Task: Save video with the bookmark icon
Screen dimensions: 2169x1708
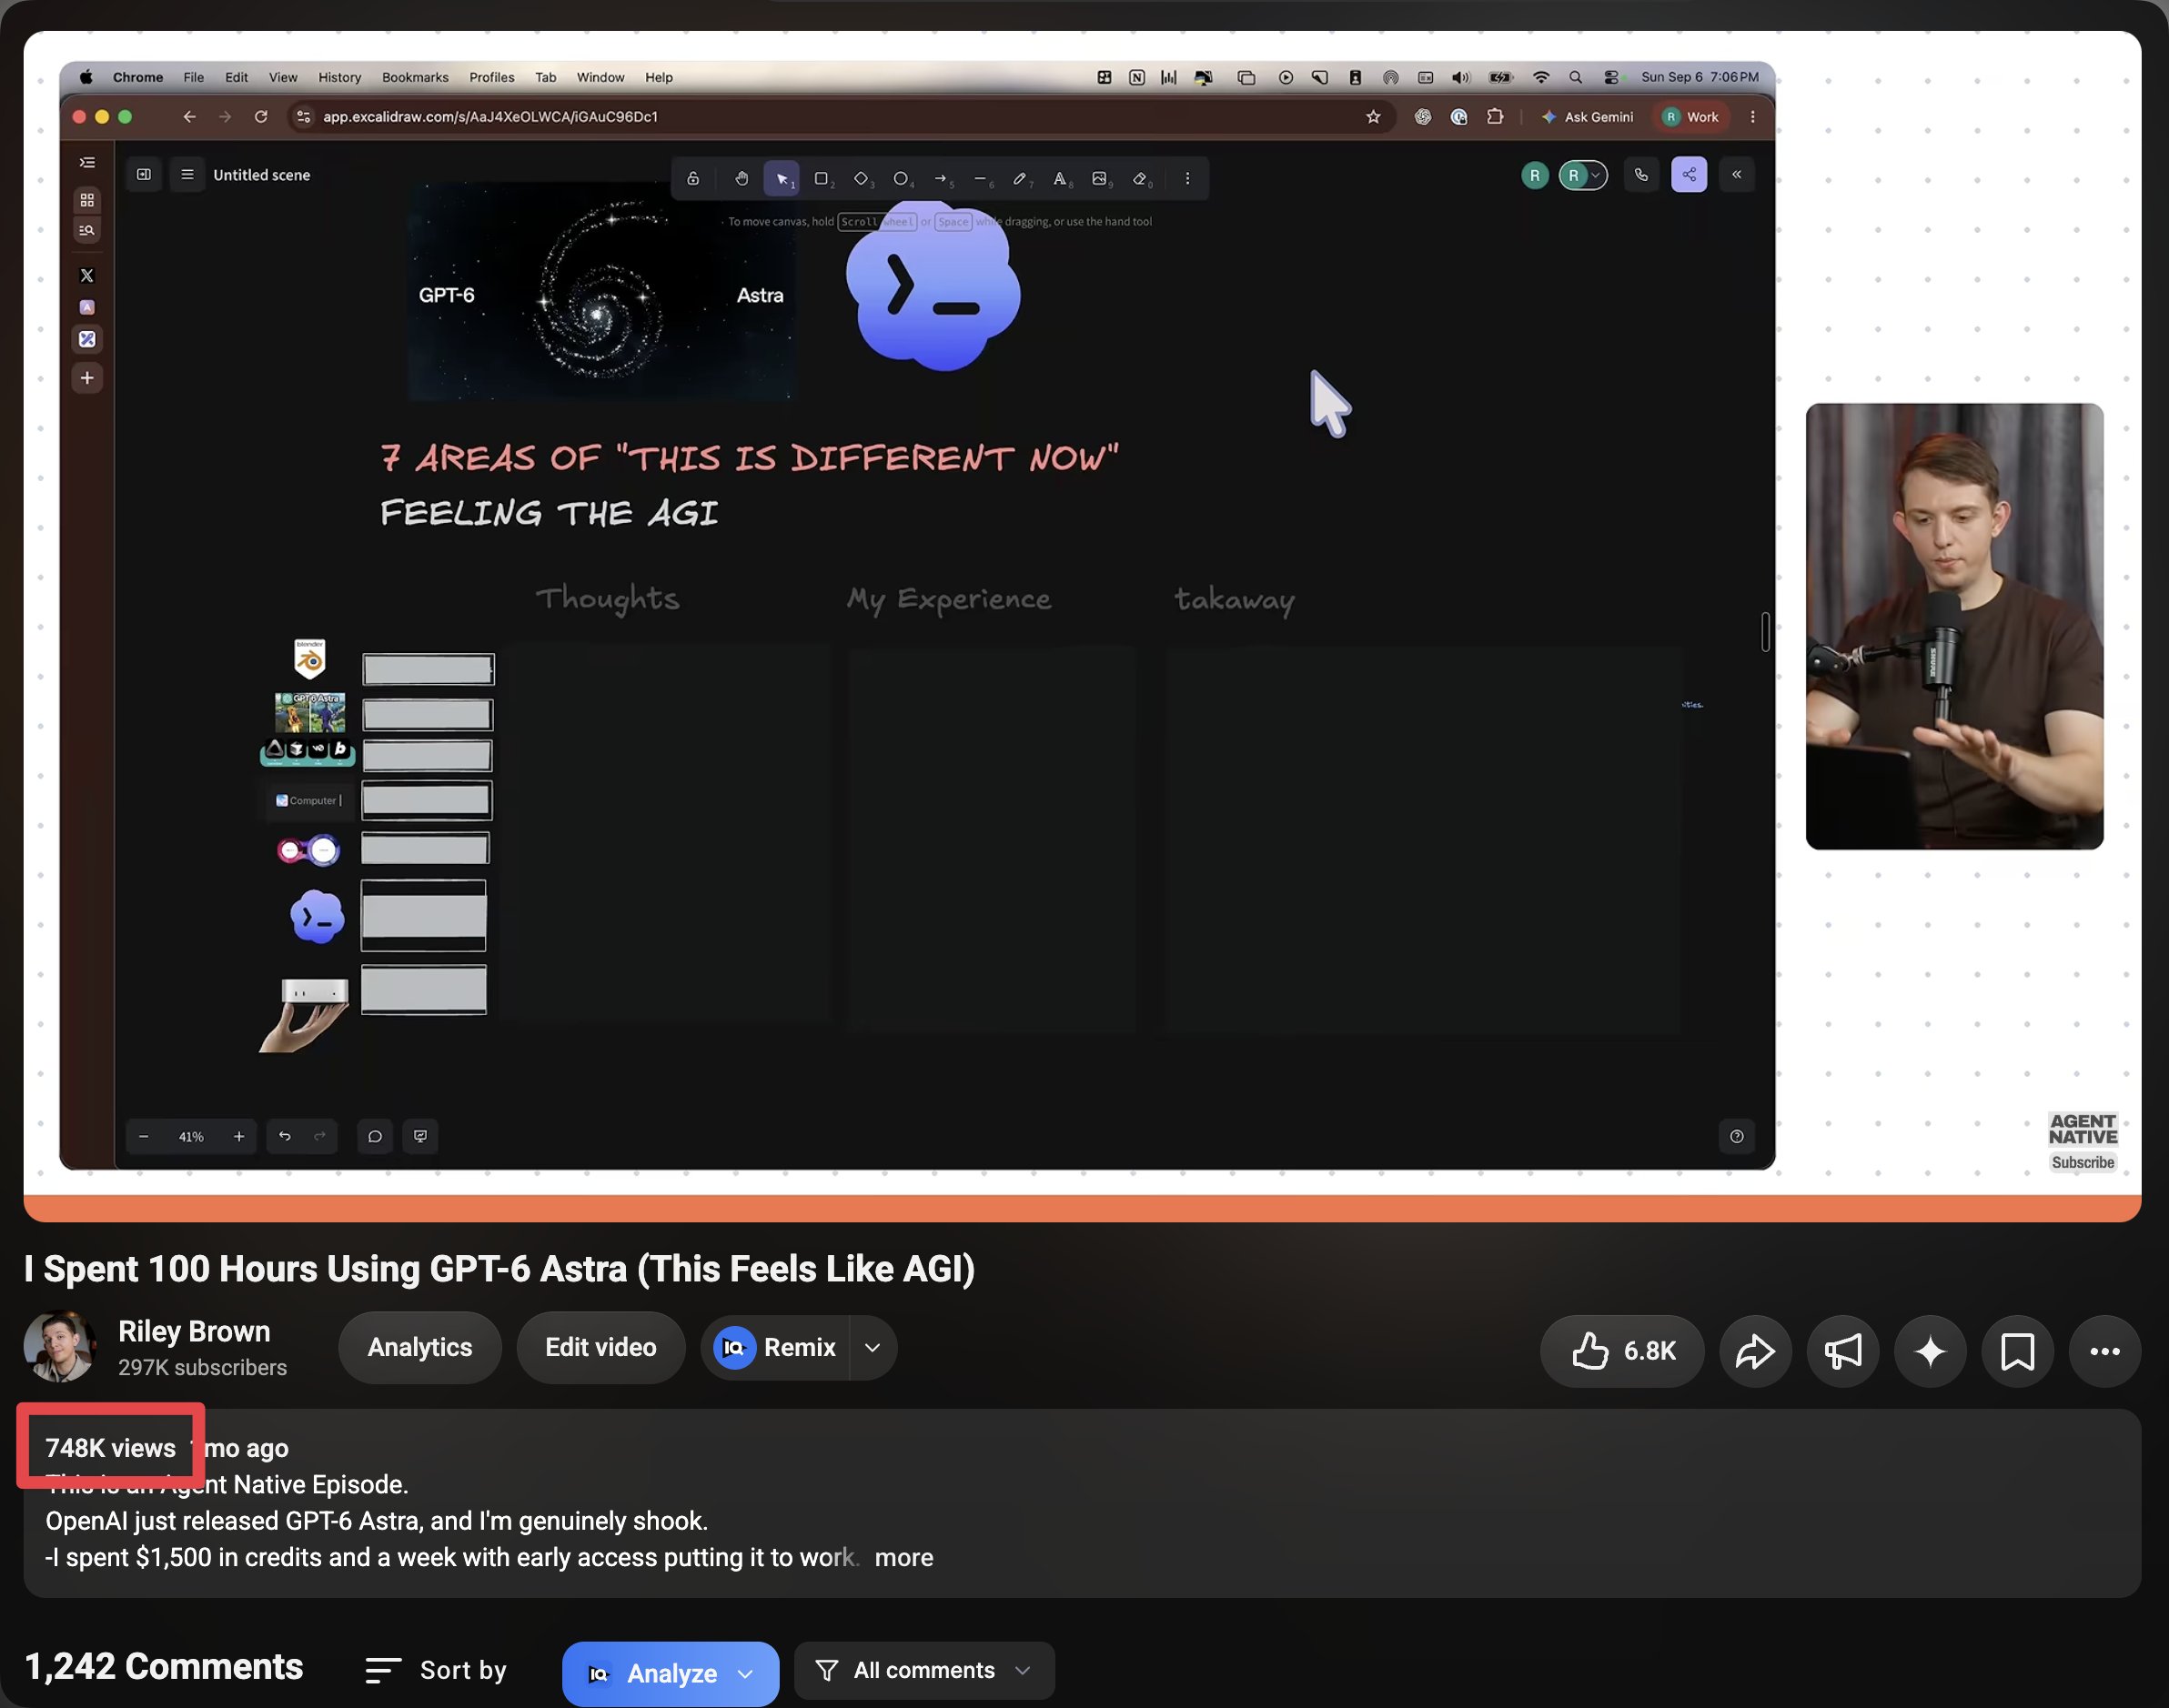Action: [2017, 1351]
